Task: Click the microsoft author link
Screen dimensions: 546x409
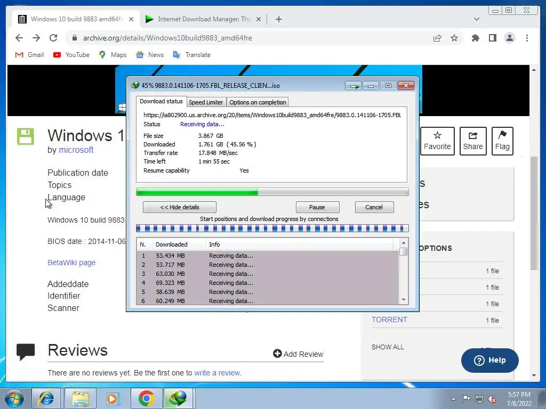Action: coord(76,150)
